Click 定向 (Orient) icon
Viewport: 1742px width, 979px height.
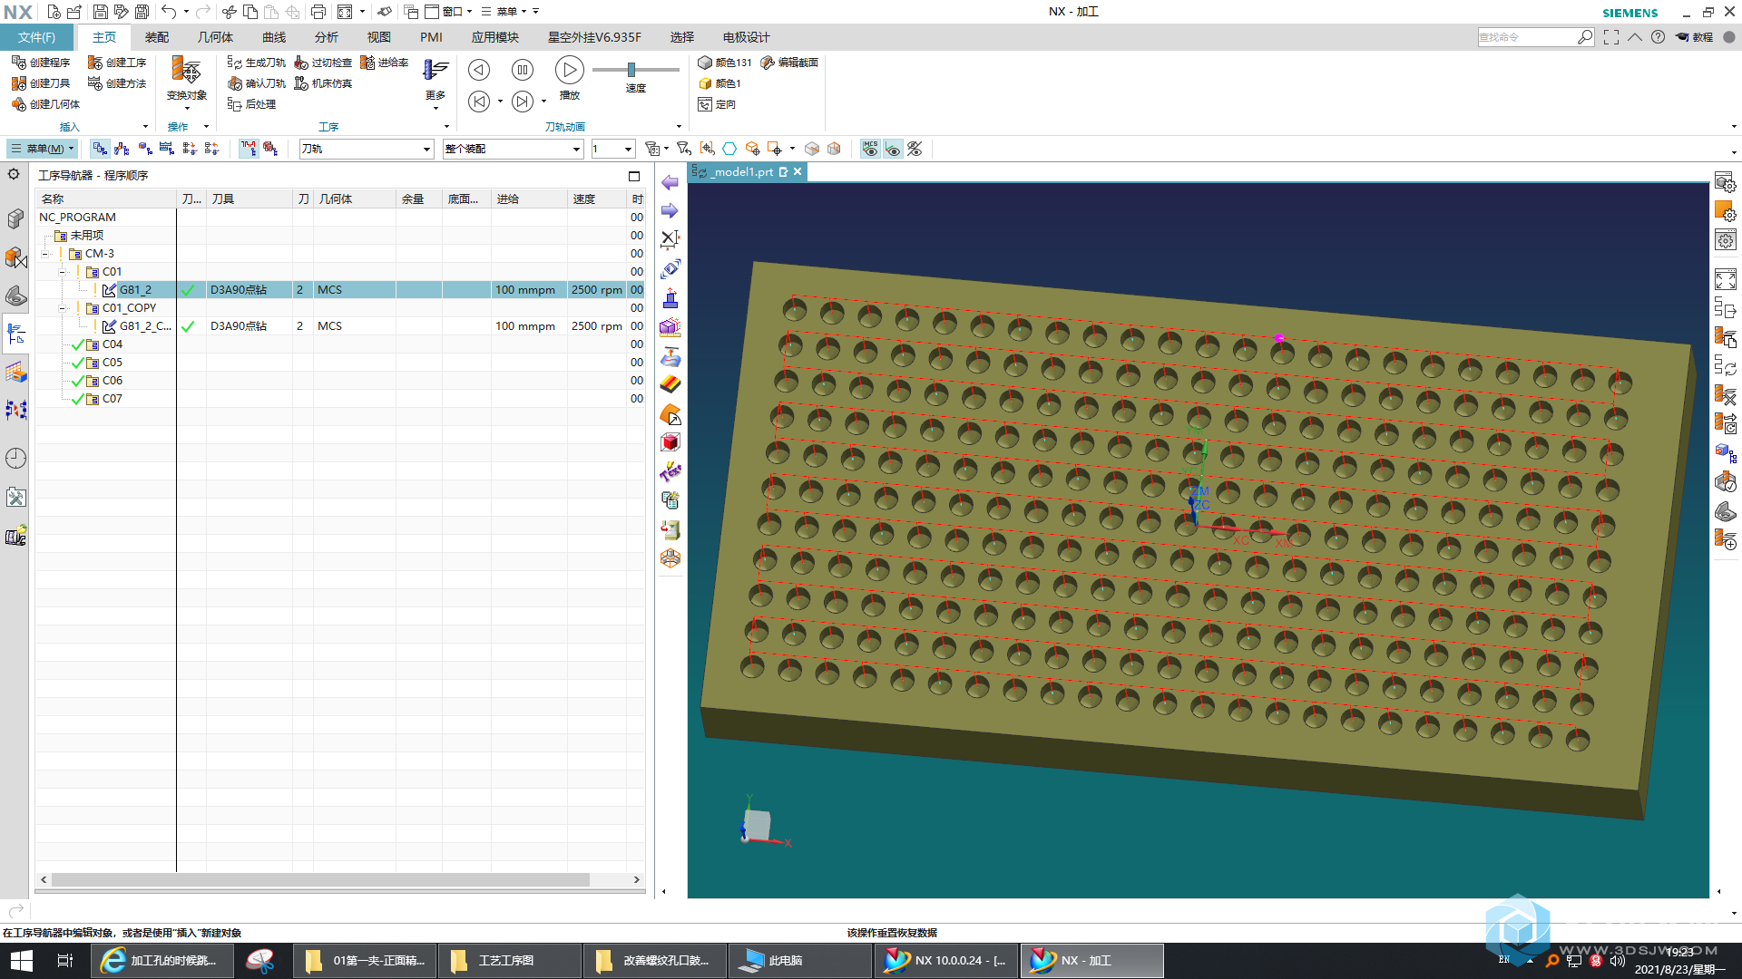705,104
